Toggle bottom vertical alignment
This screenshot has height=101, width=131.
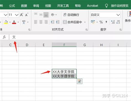46,15
